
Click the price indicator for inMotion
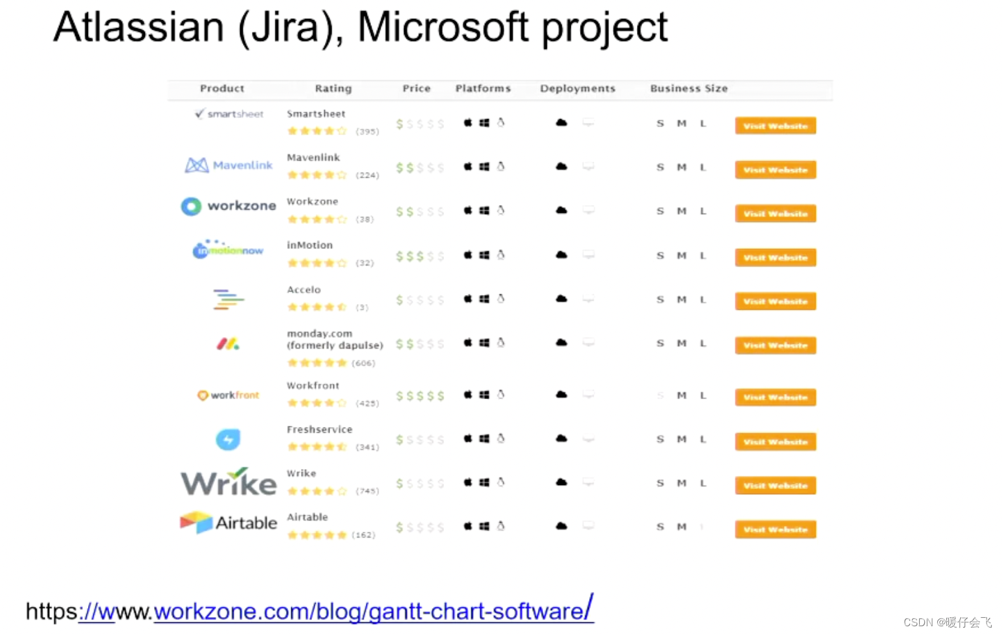(x=420, y=256)
